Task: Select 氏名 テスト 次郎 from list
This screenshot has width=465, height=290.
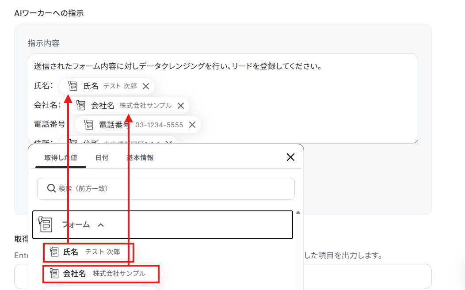Action: tap(88, 252)
